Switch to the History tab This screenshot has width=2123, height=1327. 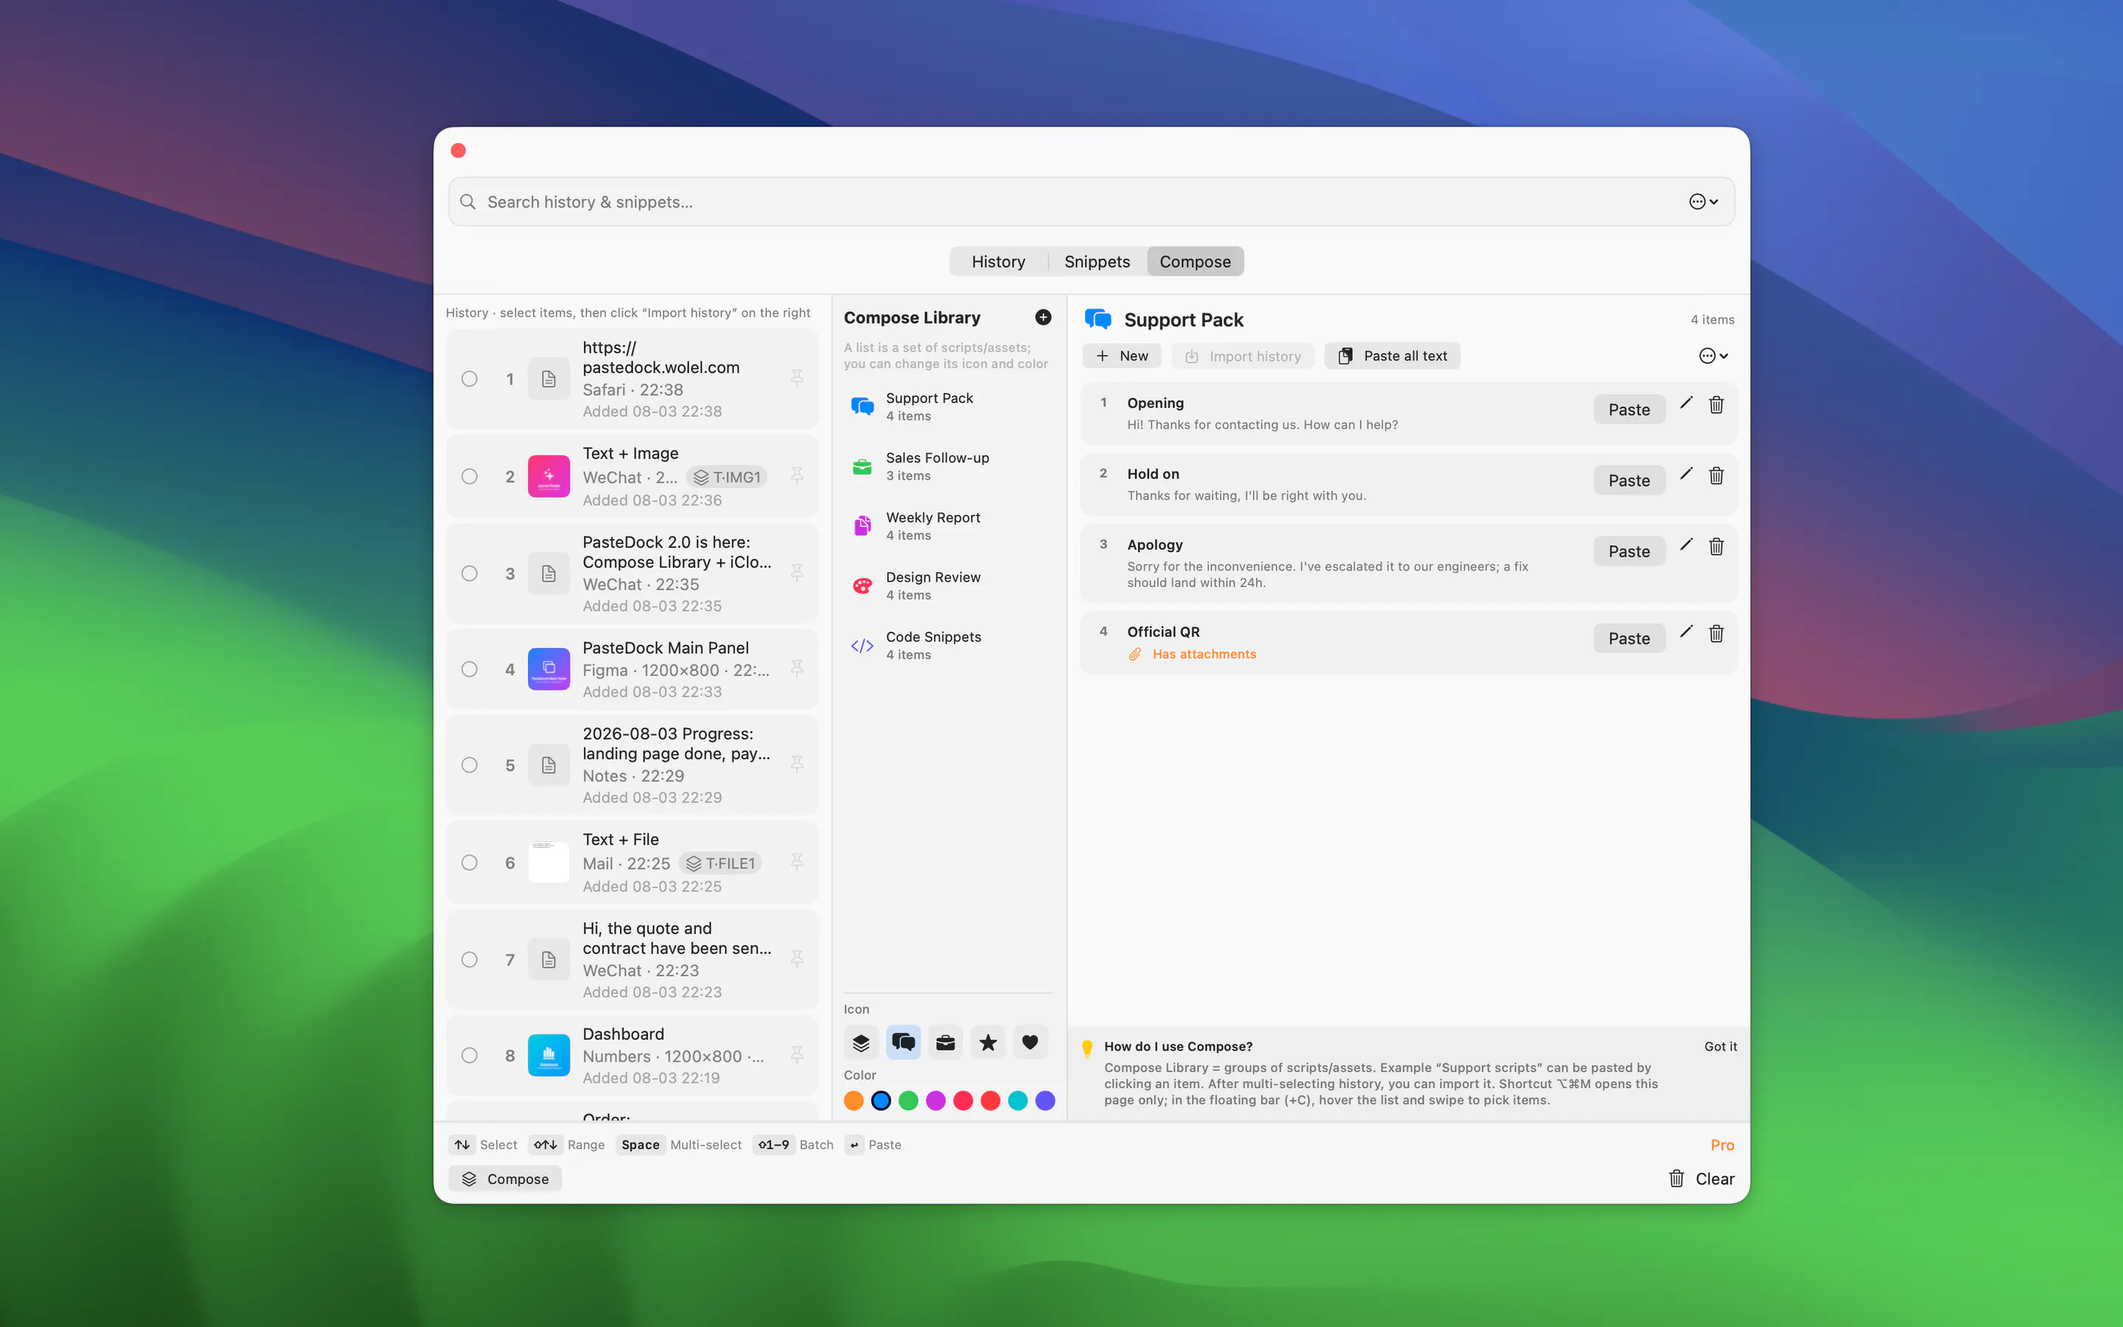click(x=998, y=262)
